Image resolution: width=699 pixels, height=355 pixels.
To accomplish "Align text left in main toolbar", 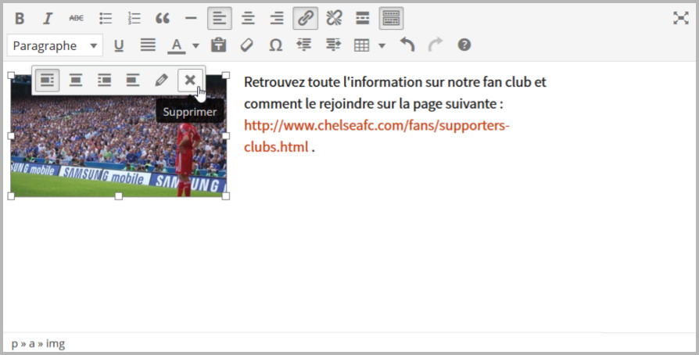I will (220, 18).
